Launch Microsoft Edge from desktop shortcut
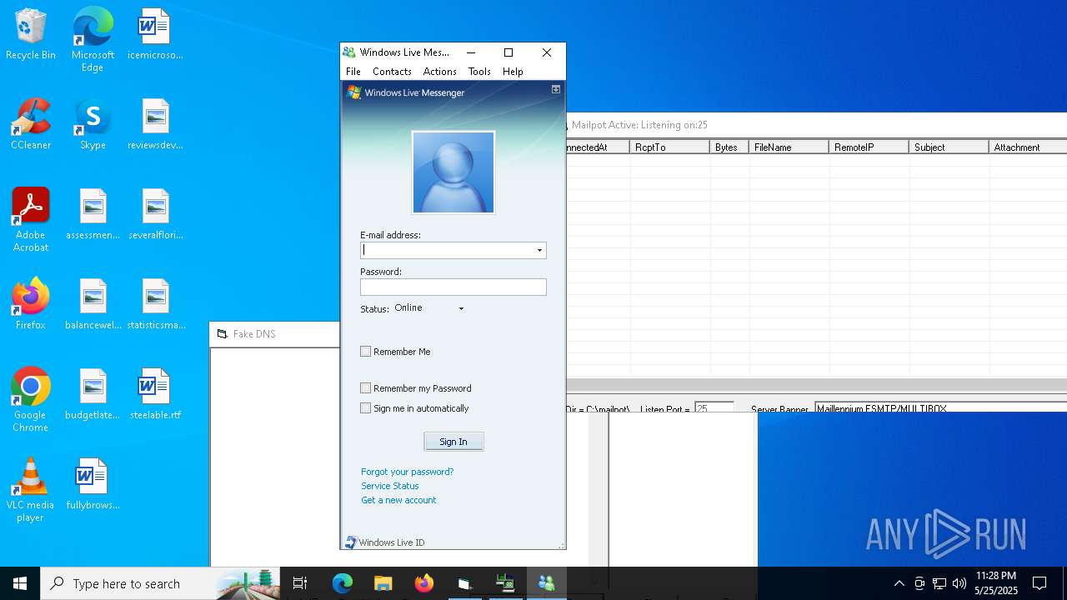Image resolution: width=1067 pixels, height=600 pixels. [93, 40]
